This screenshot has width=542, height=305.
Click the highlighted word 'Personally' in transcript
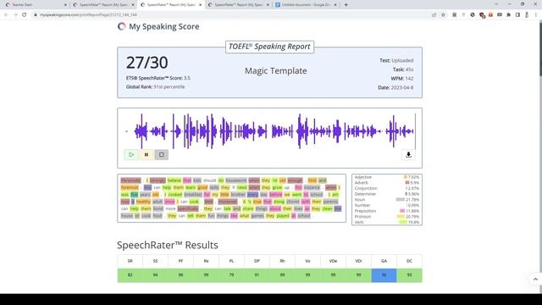pos(131,180)
